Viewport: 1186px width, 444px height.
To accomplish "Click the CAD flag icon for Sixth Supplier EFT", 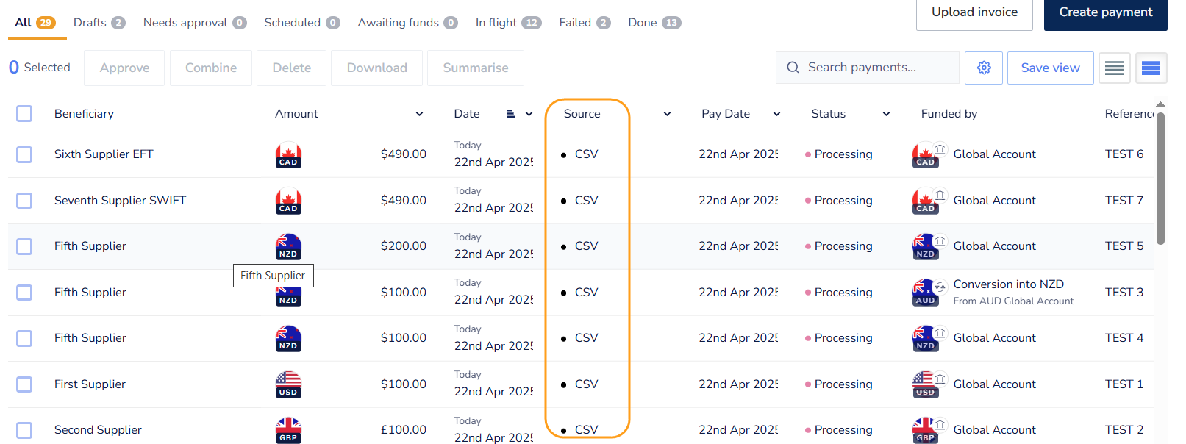I will [x=288, y=154].
